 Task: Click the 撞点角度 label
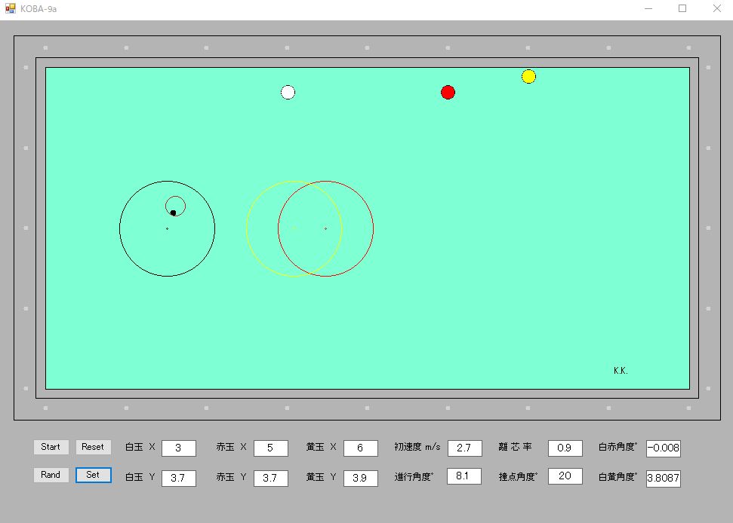click(x=519, y=477)
